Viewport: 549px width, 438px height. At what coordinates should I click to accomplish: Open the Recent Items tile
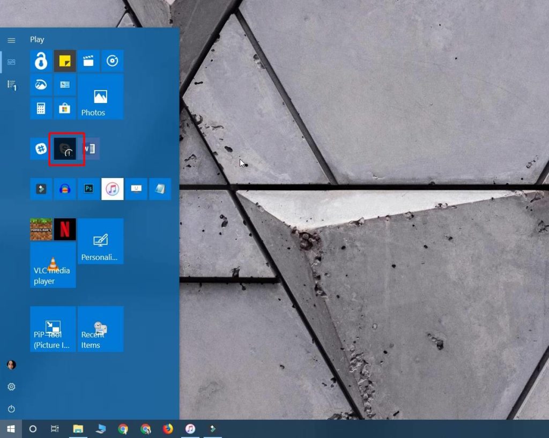pos(100,329)
